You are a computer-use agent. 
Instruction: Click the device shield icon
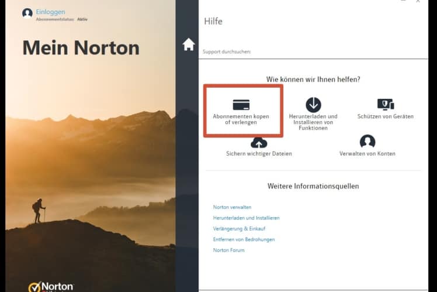tap(386, 104)
